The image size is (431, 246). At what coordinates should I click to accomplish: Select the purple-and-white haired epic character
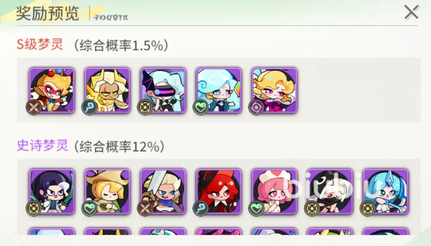click(x=52, y=191)
